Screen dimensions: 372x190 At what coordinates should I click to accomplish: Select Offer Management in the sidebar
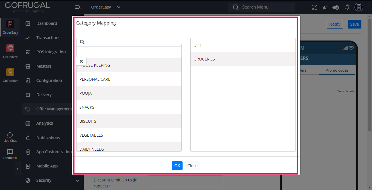tap(47, 109)
